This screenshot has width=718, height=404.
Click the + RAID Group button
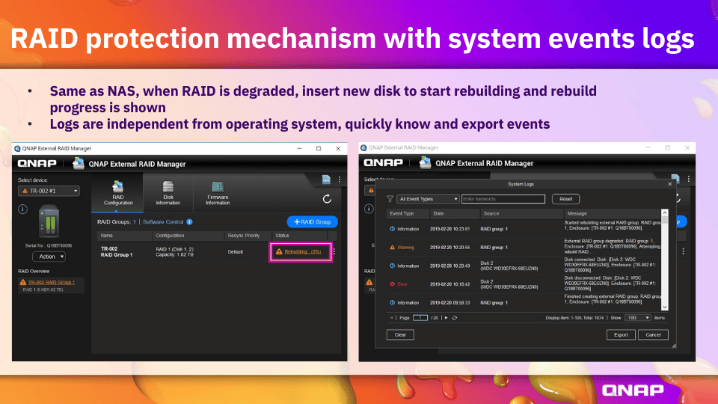(313, 221)
